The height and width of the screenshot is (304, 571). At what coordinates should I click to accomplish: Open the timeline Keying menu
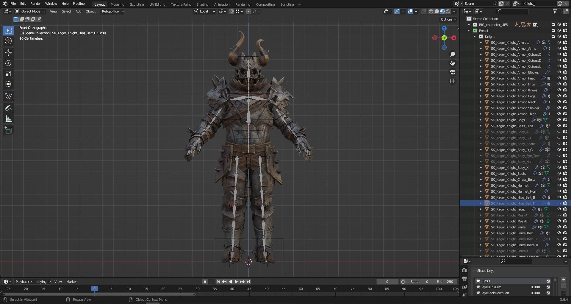point(43,282)
